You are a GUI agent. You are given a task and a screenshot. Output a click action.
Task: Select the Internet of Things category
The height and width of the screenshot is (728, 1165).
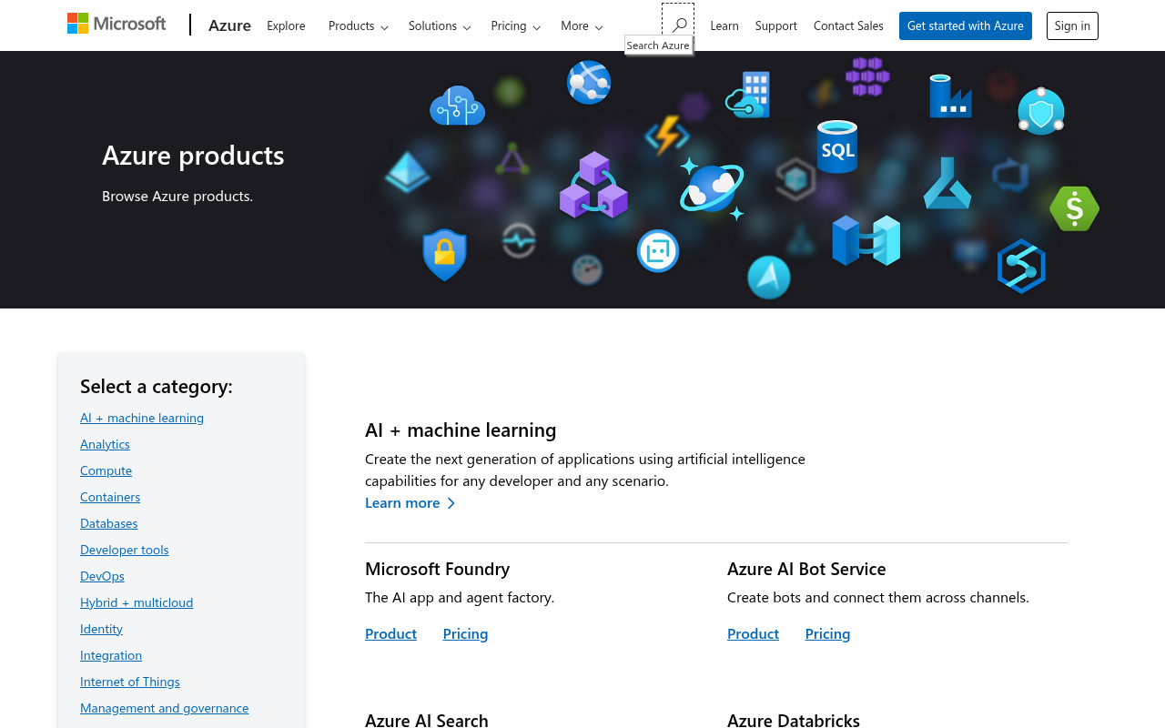130,682
